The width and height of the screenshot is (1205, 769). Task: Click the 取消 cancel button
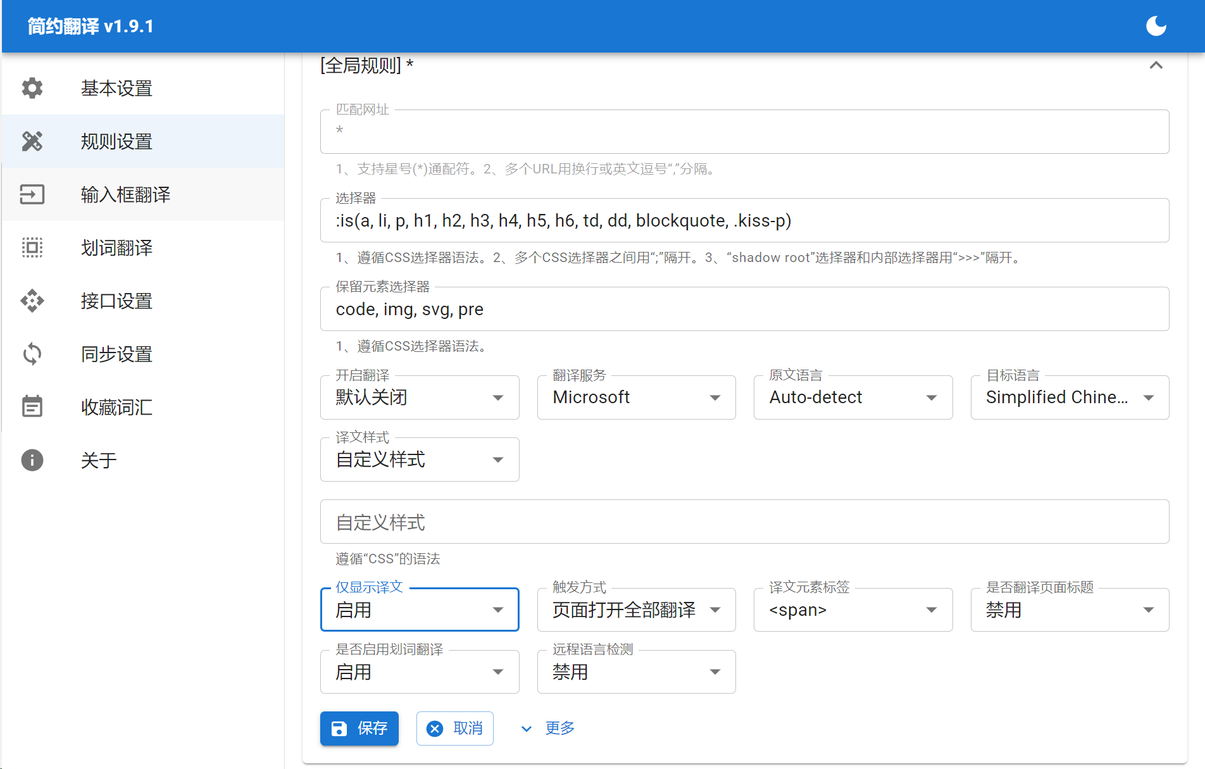[x=454, y=728]
